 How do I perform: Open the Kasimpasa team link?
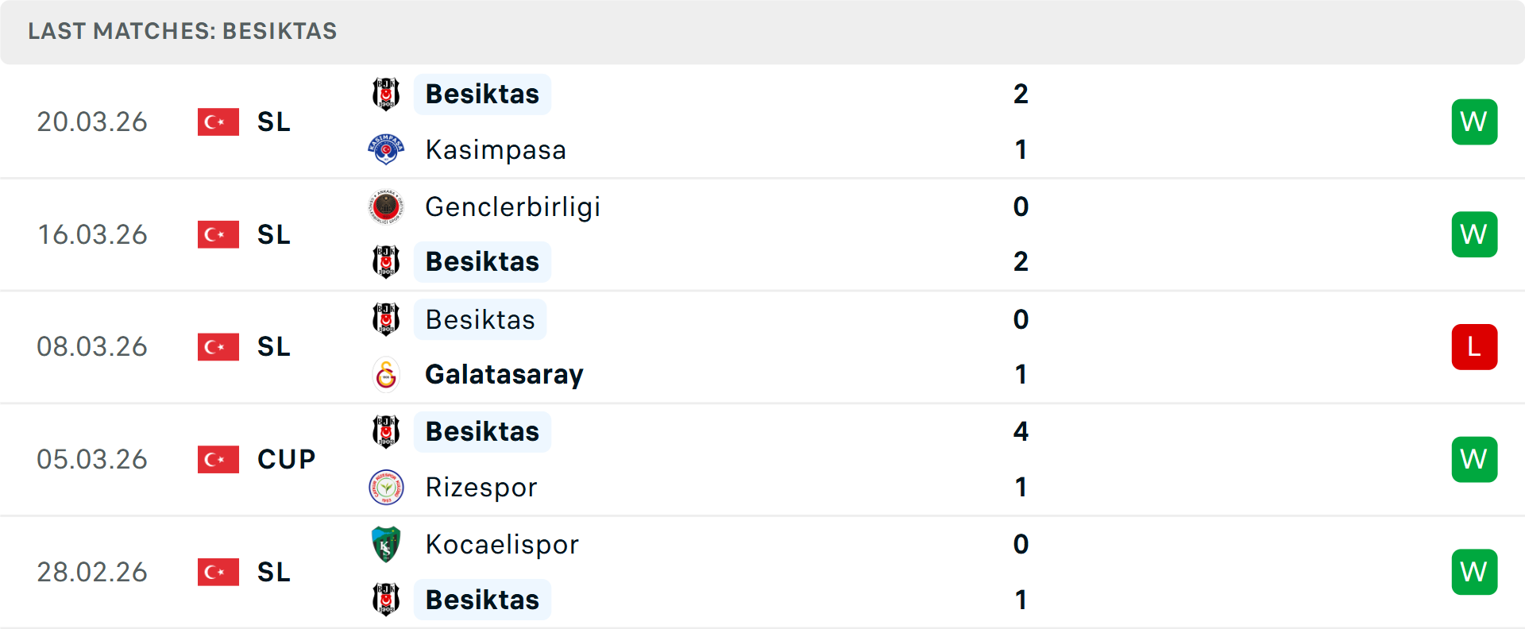click(496, 149)
